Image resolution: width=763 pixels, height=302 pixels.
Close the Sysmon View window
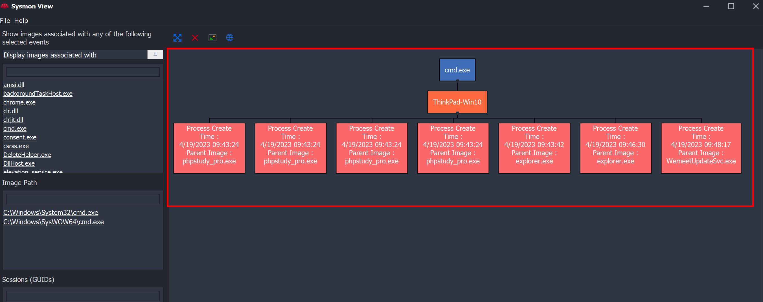click(x=756, y=6)
